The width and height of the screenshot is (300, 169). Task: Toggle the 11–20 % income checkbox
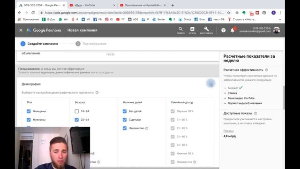[x=172, y=120]
